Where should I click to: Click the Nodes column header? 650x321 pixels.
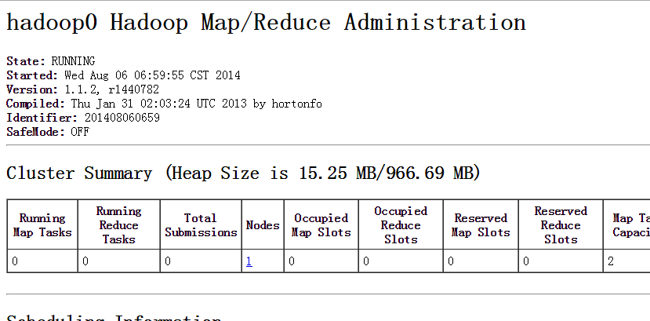(x=262, y=225)
